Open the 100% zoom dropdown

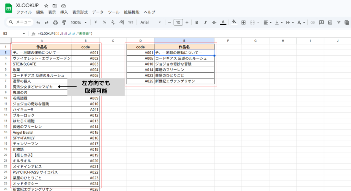point(78,23)
